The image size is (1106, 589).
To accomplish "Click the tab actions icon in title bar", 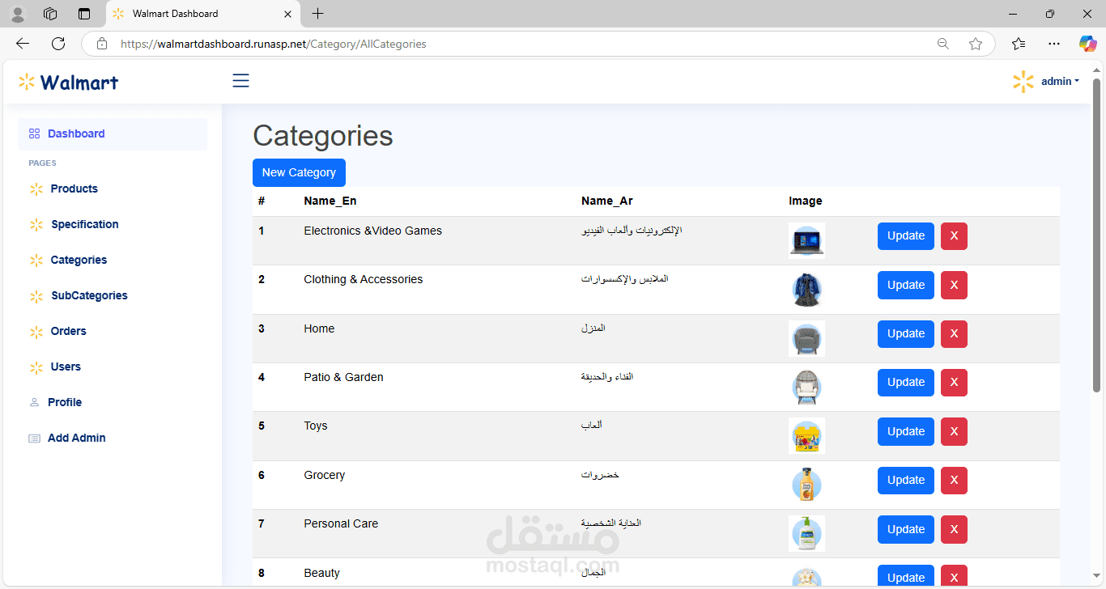I will pos(84,14).
